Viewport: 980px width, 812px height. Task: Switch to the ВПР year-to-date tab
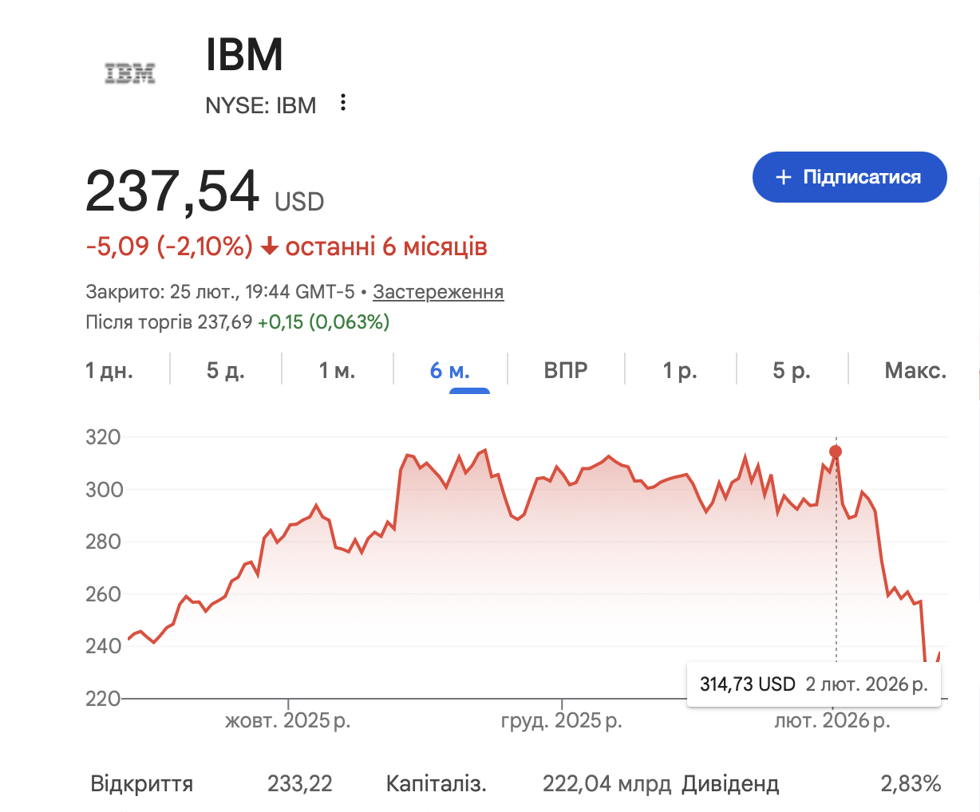[566, 371]
